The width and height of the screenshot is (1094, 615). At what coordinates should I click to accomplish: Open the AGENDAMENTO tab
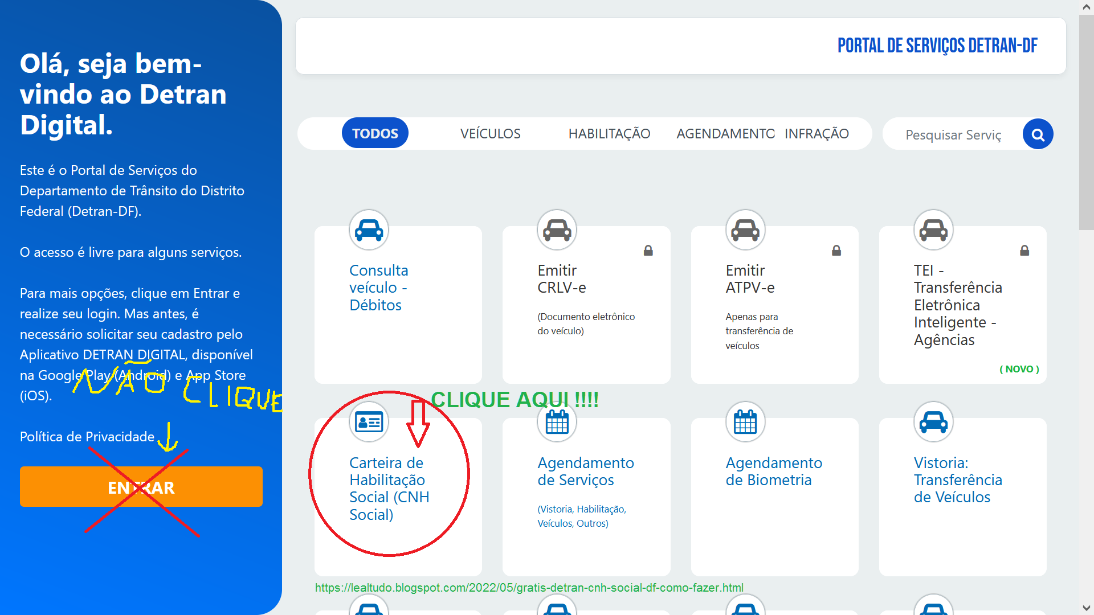click(x=725, y=133)
